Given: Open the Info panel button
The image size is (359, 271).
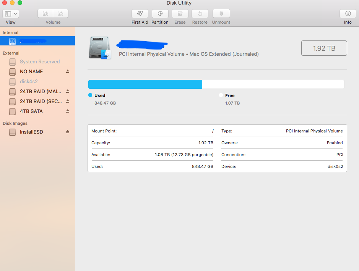Looking at the screenshot, I should click(x=348, y=13).
